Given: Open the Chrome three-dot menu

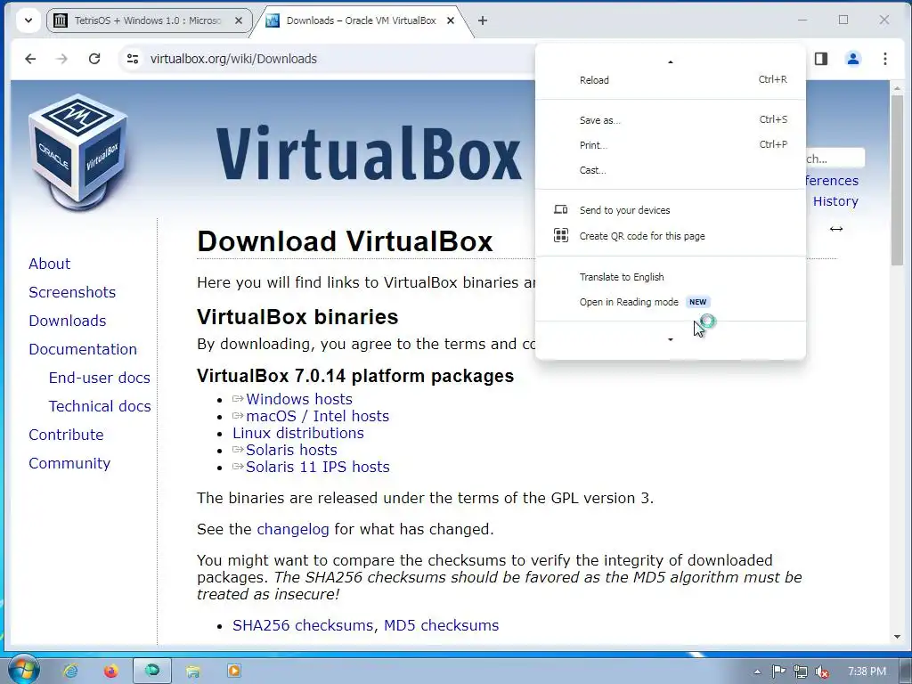Looking at the screenshot, I should (884, 59).
